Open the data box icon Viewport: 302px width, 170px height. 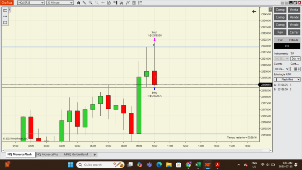point(109,3)
